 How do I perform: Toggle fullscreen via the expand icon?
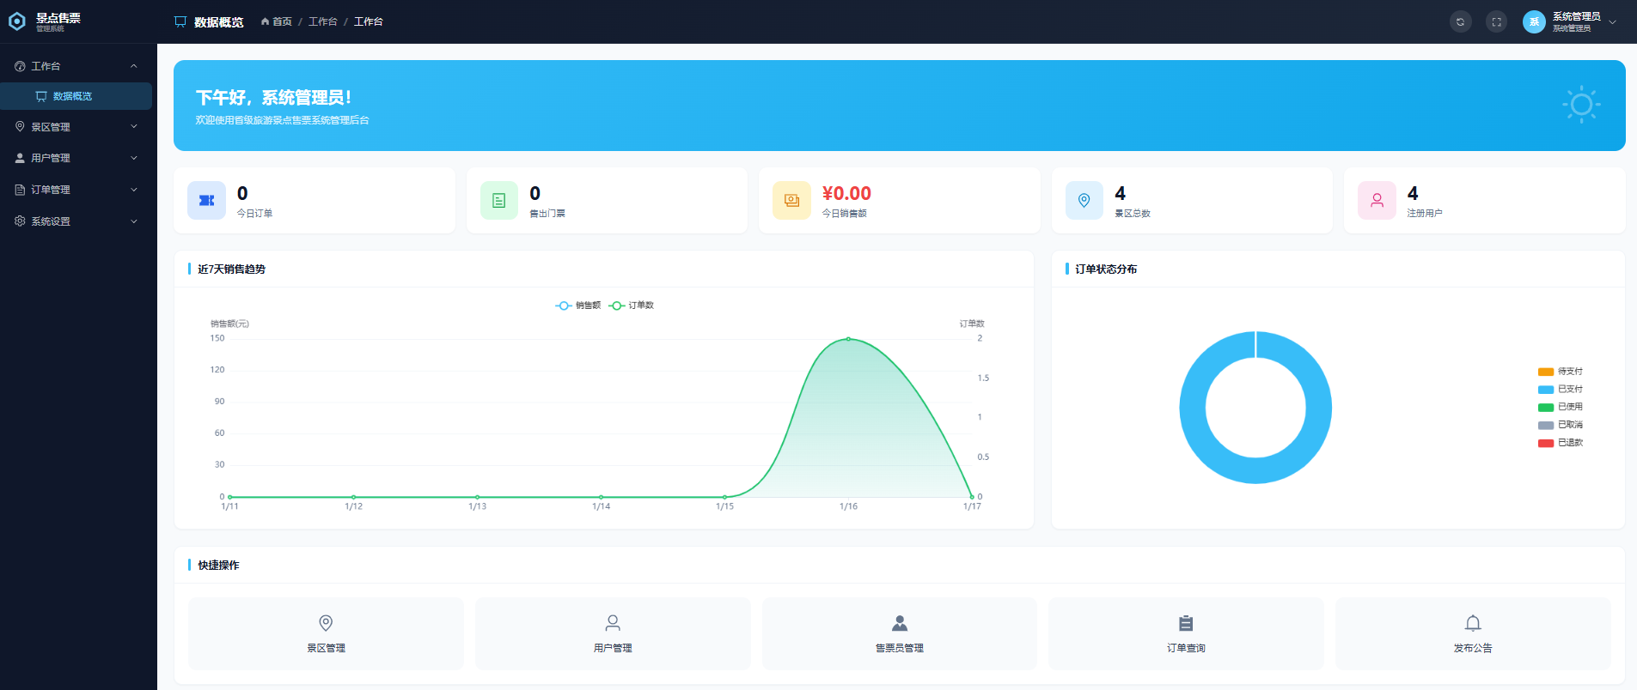[x=1496, y=22]
